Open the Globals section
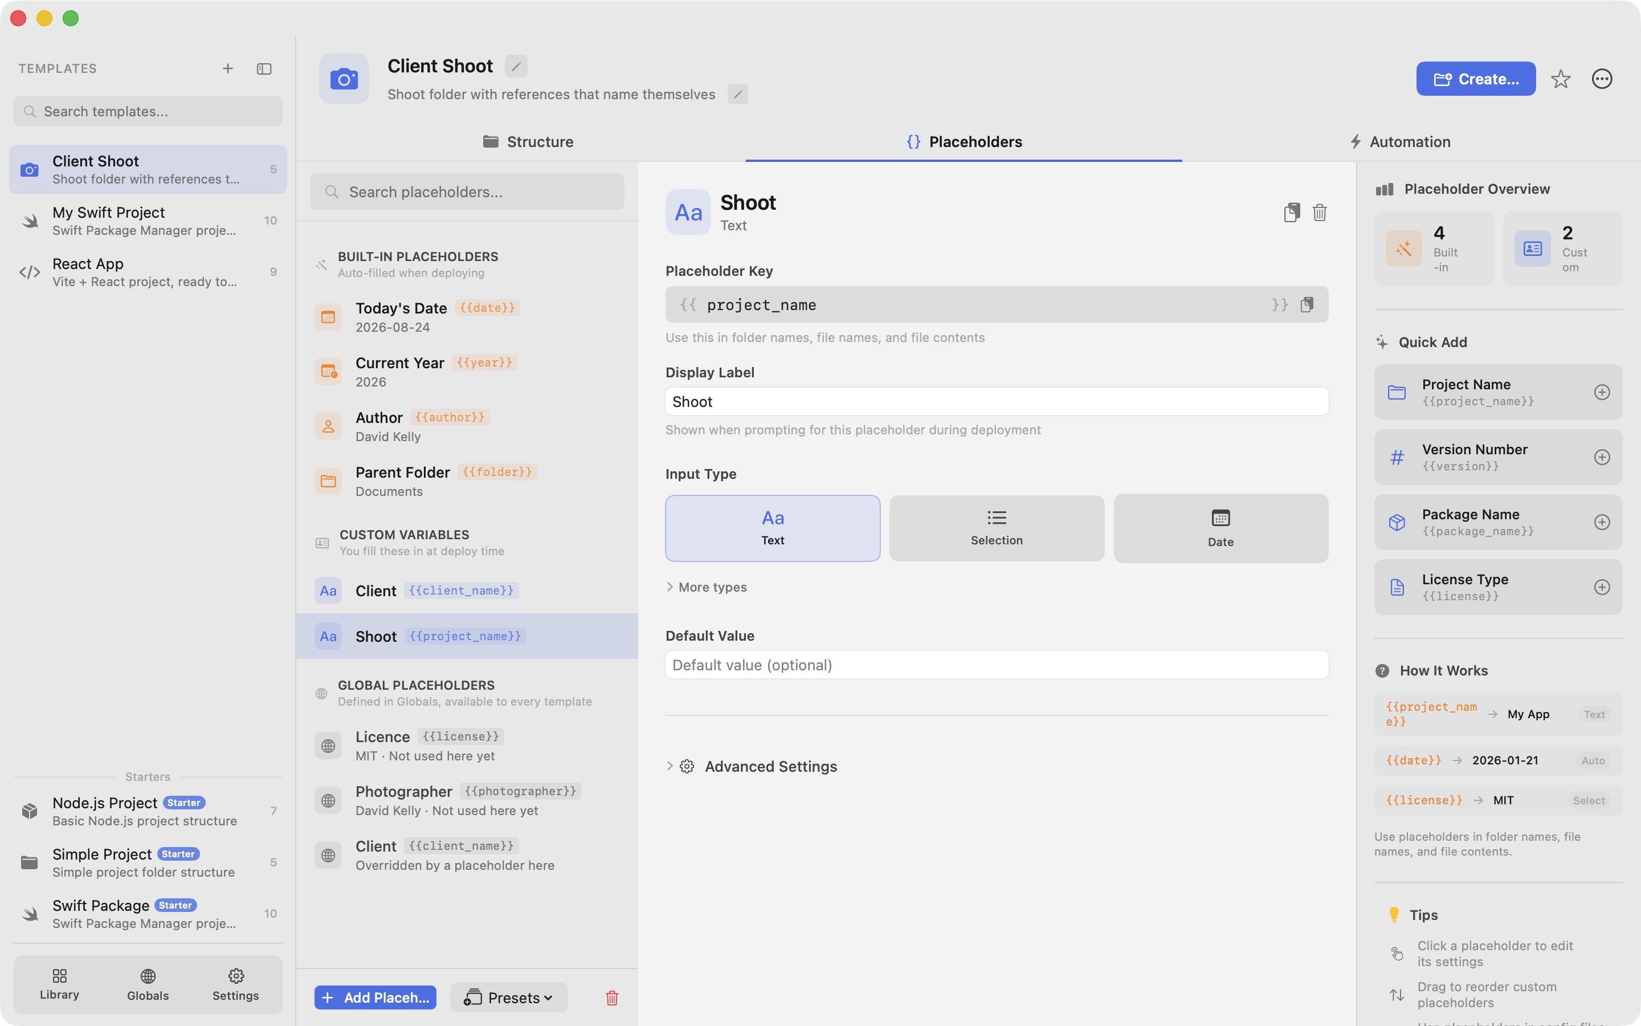The height and width of the screenshot is (1026, 1641). [x=148, y=984]
